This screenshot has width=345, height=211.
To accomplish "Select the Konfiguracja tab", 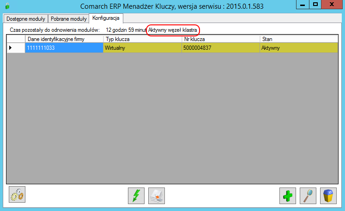I will [106, 18].
